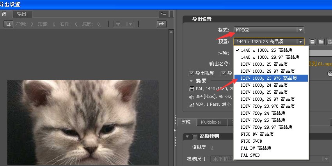Click the delete preset trash icon
Screen dimensions: 332x166
click(329, 42)
